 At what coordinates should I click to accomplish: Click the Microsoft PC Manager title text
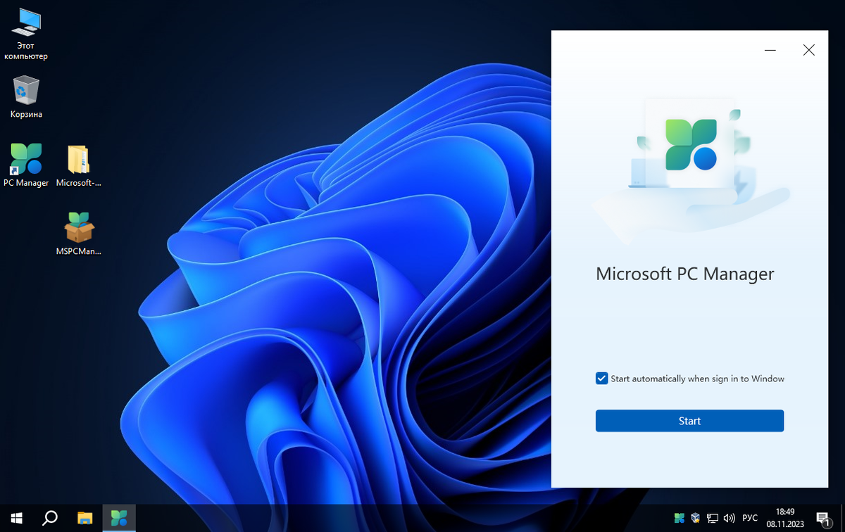point(685,274)
